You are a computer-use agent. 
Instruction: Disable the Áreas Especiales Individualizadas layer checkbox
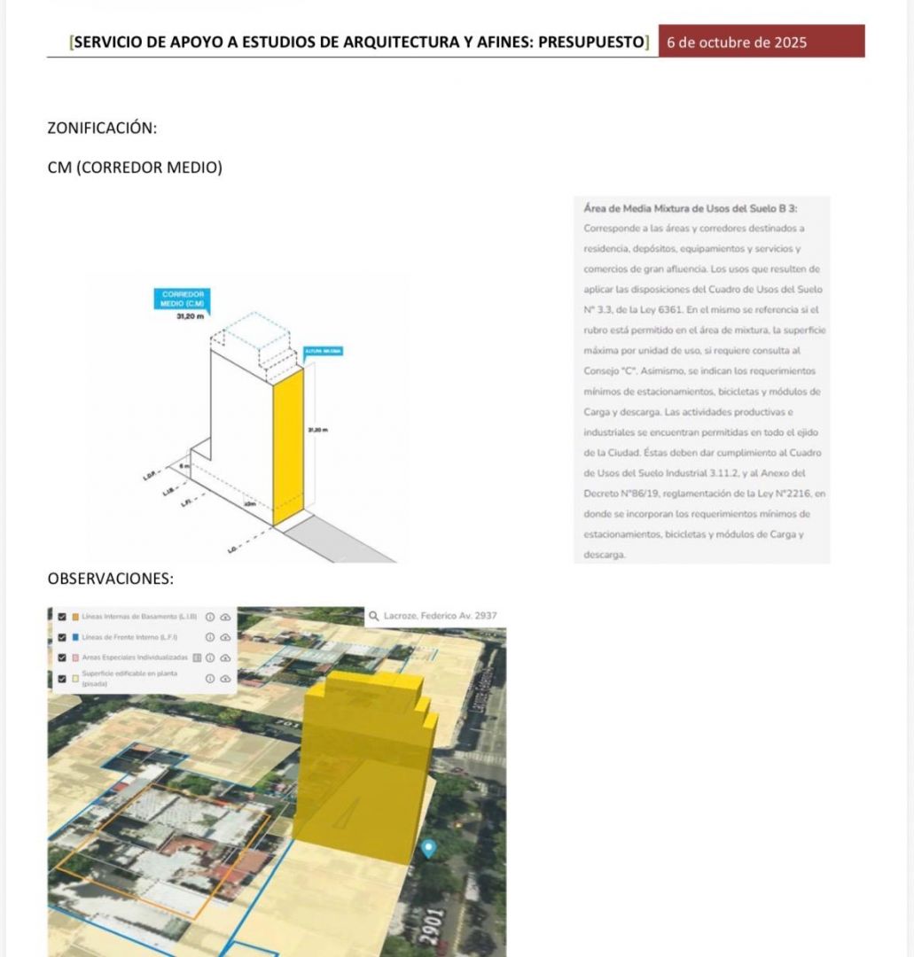pyautogui.click(x=61, y=657)
